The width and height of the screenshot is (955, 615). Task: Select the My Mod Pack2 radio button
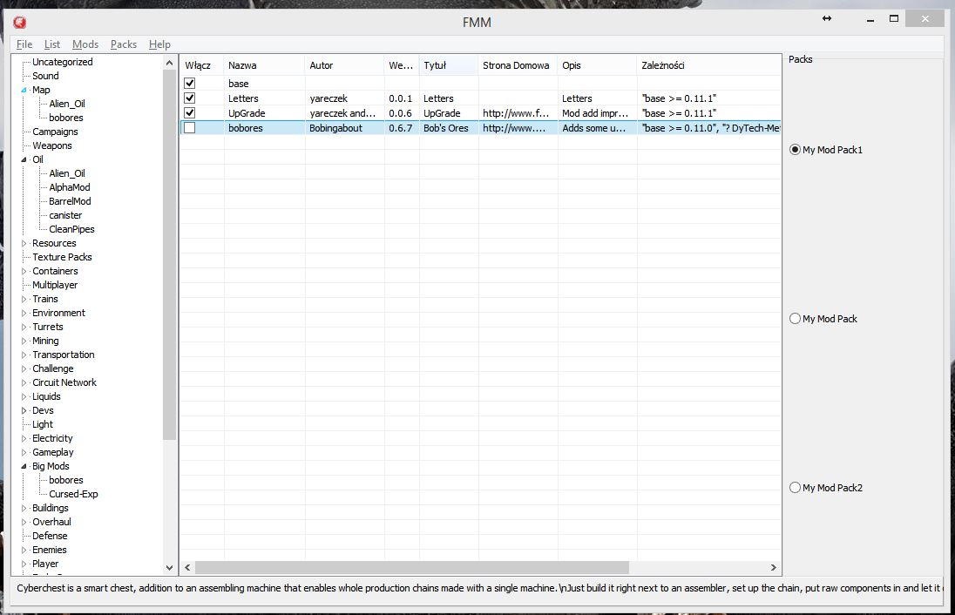[x=795, y=488]
